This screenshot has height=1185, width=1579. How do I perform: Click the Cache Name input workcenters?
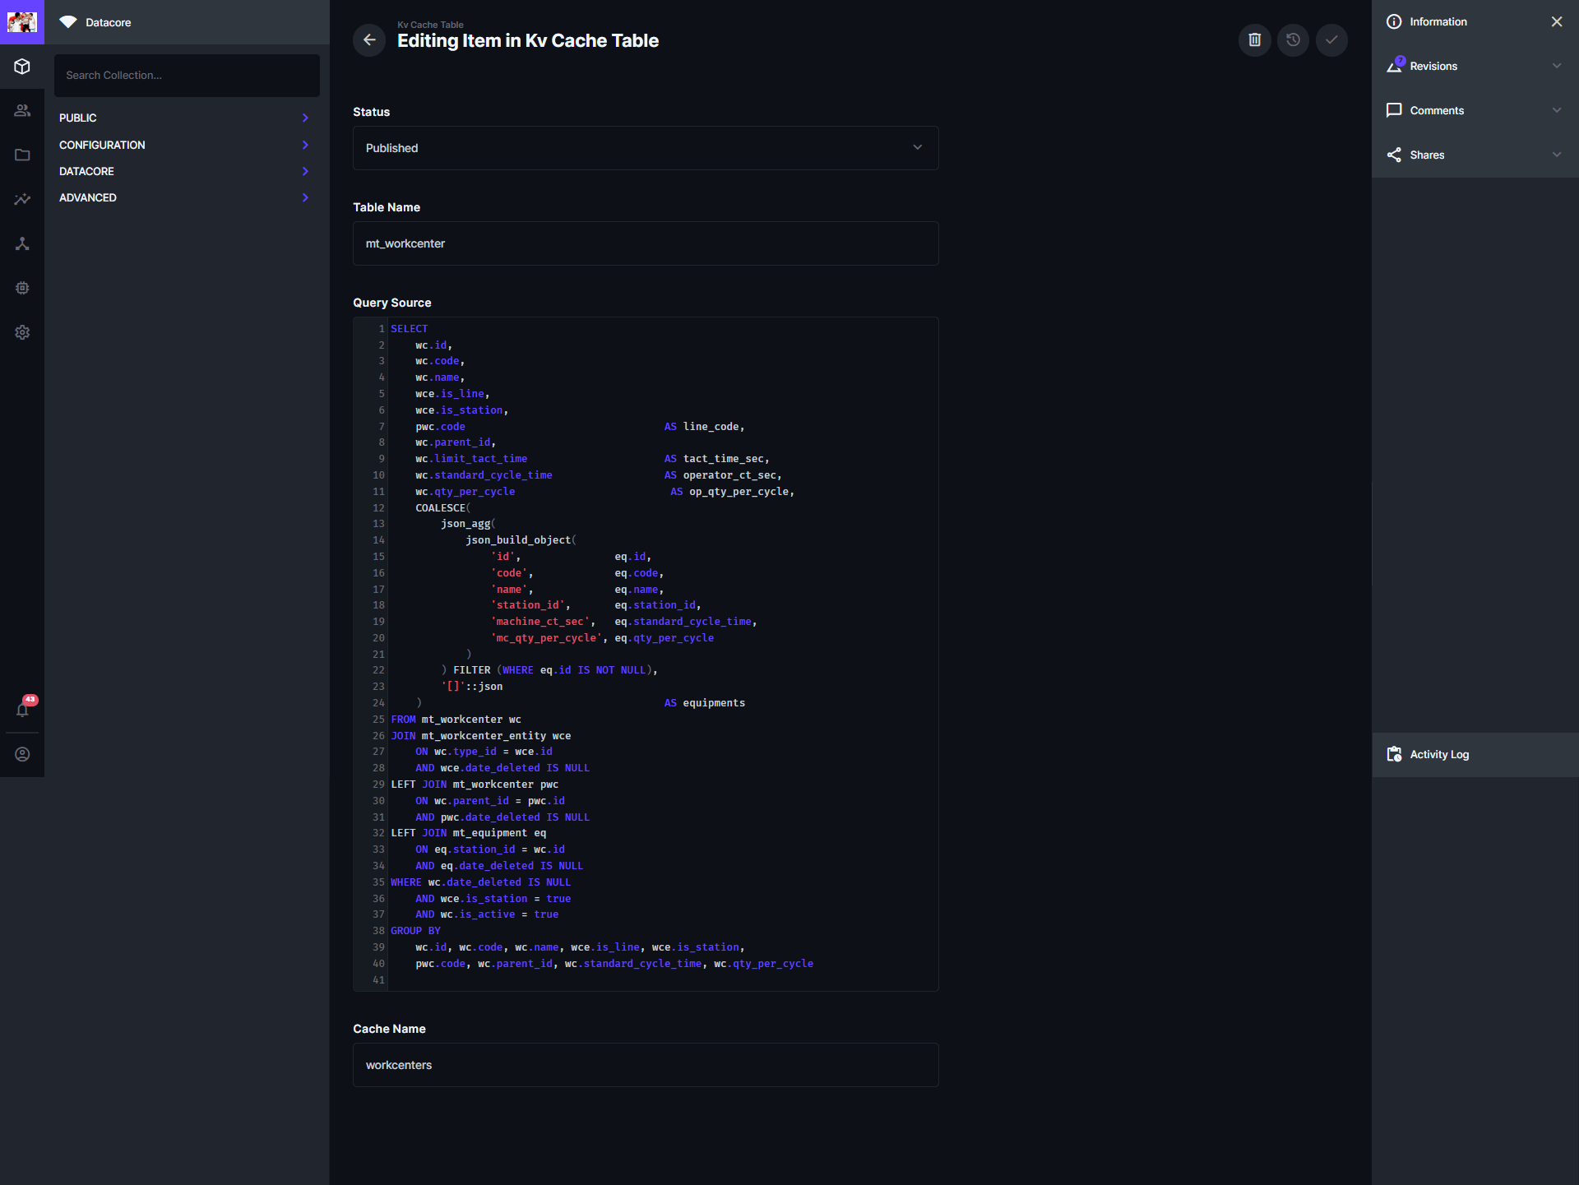pos(646,1065)
